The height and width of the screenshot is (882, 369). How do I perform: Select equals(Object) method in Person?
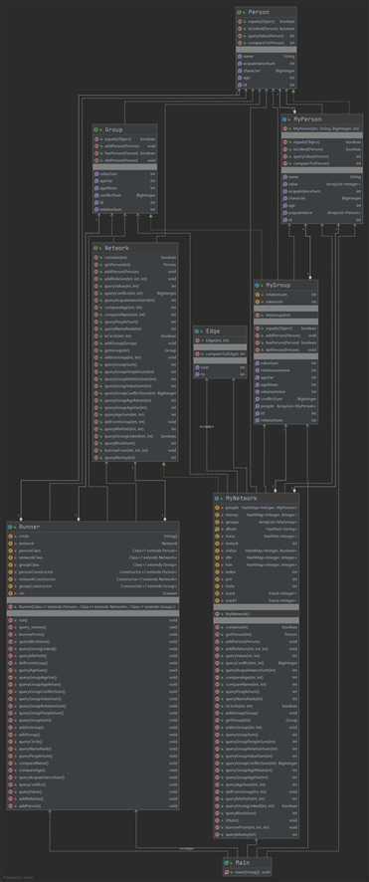(267, 21)
